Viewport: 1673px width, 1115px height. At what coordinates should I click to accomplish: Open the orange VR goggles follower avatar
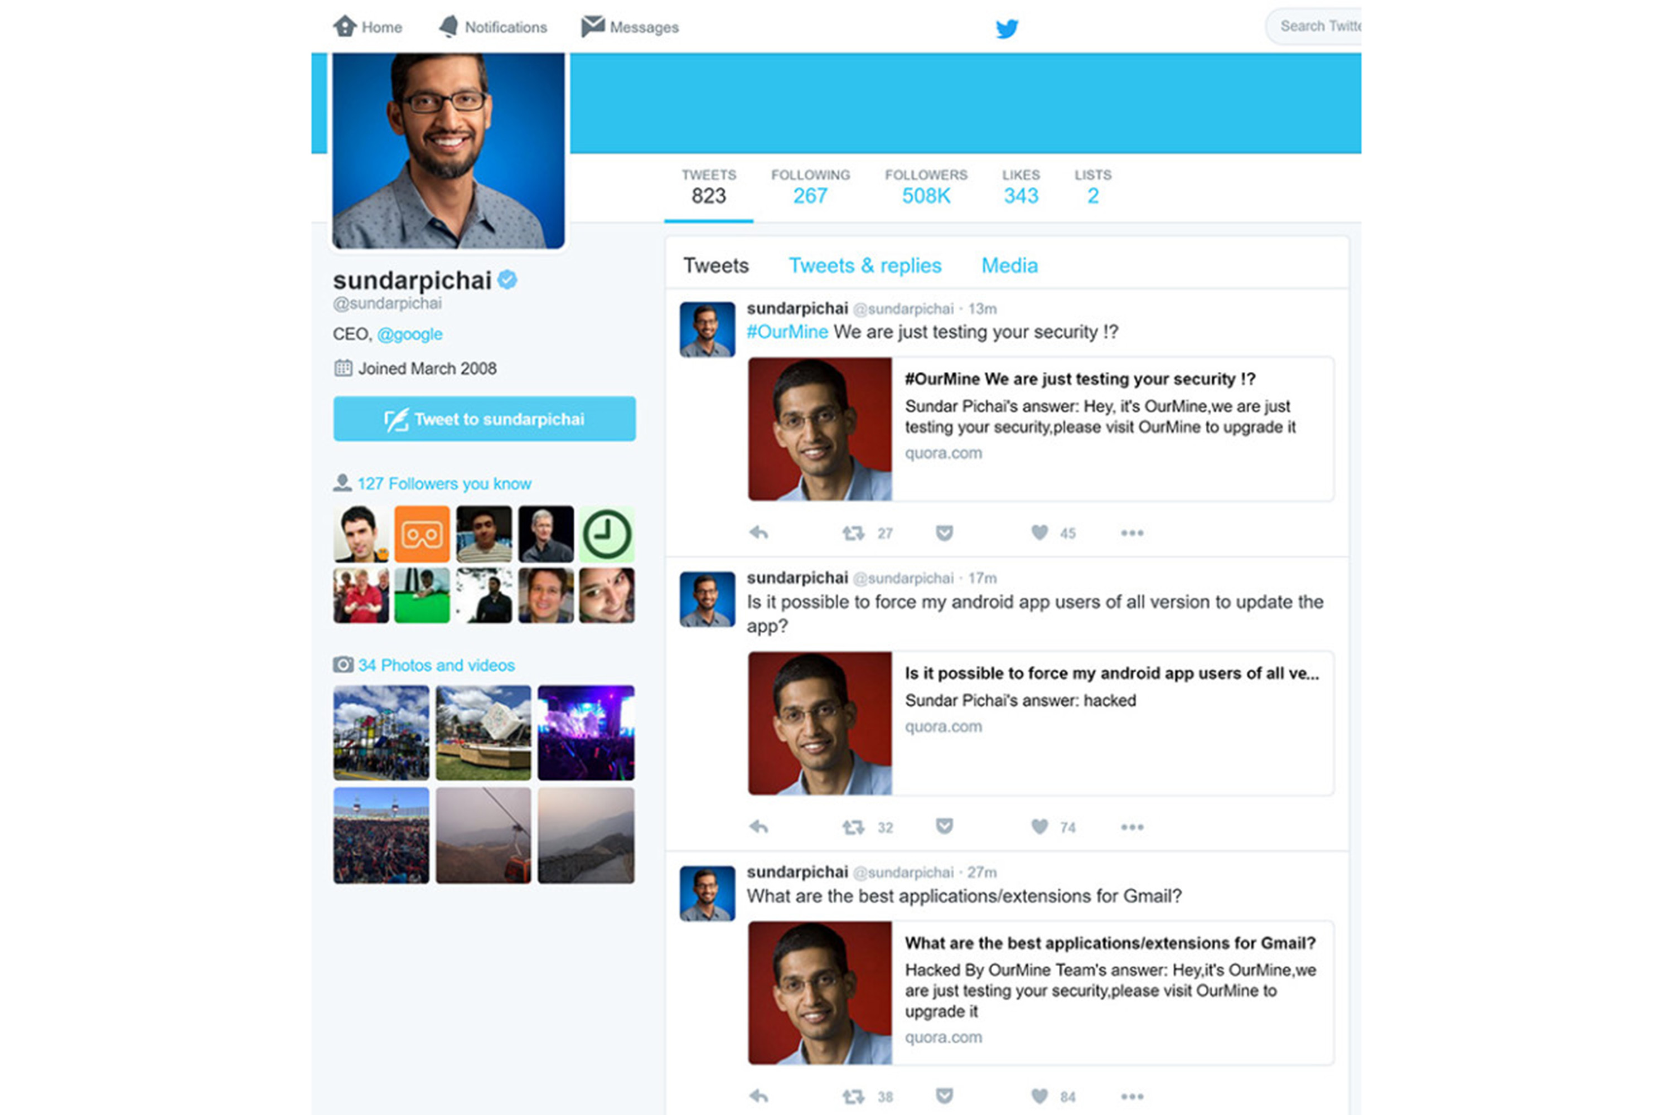(x=422, y=534)
